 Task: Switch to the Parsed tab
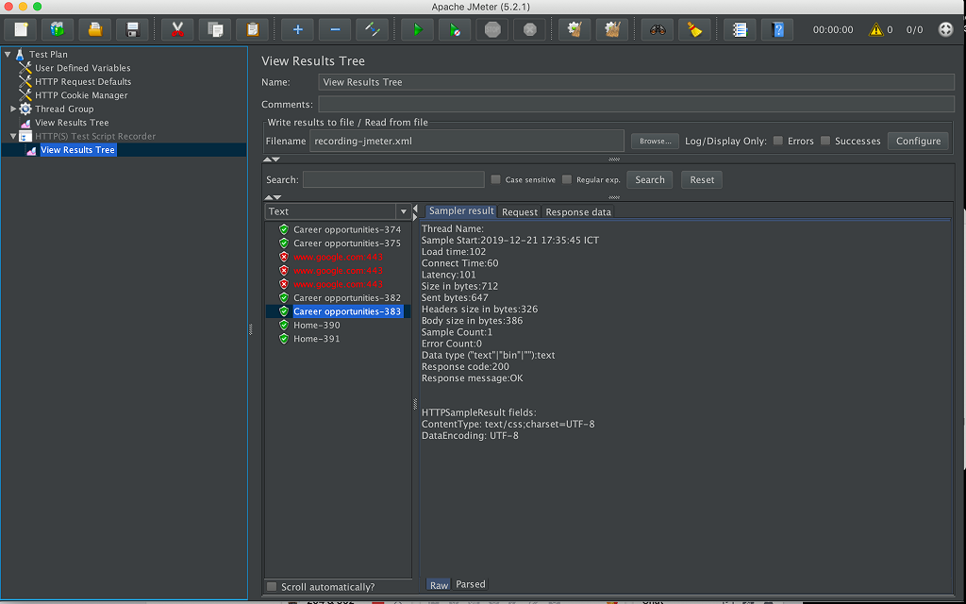tap(470, 584)
